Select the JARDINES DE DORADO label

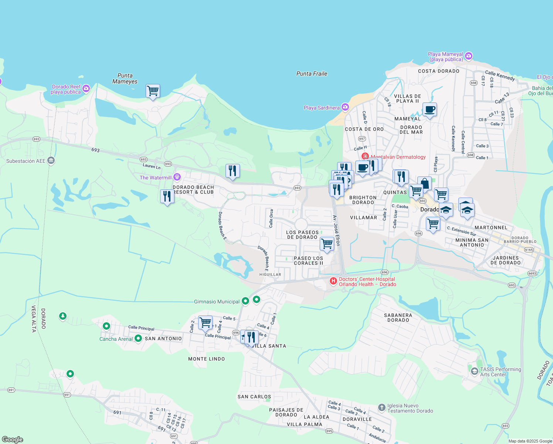tap(505, 260)
